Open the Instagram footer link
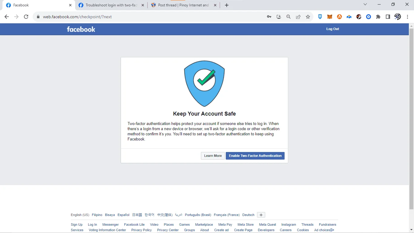This screenshot has width=414, height=233. [289, 225]
